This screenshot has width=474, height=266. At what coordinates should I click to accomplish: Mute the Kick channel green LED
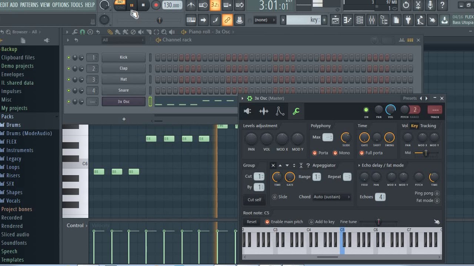(69, 58)
